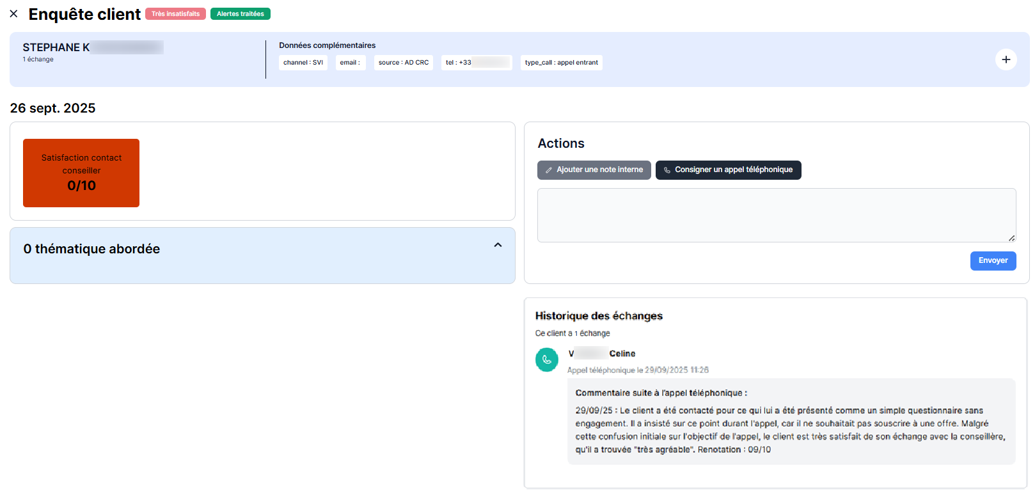Click the source : AD CRC tag

(403, 63)
